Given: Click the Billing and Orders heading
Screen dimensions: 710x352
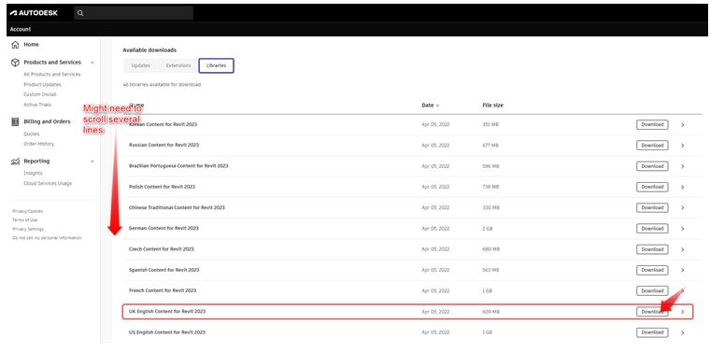Looking at the screenshot, I should 47,121.
